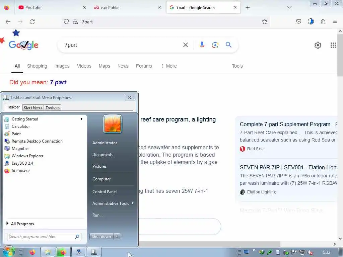Click the voice search microphone icon
The width and height of the screenshot is (343, 257).
click(x=202, y=45)
